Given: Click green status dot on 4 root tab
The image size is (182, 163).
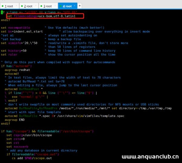Looking at the screenshot, I should [x=61, y=6].
